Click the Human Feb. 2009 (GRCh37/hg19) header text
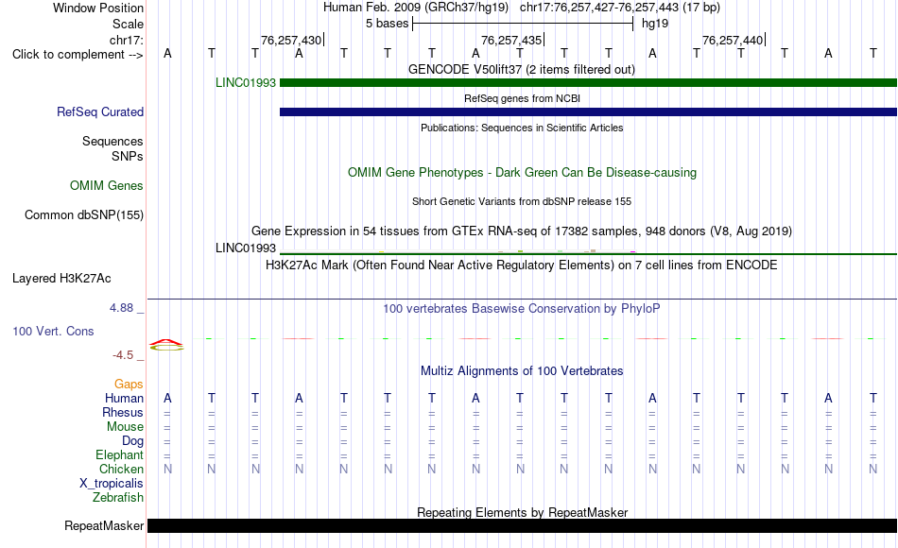 pos(416,8)
